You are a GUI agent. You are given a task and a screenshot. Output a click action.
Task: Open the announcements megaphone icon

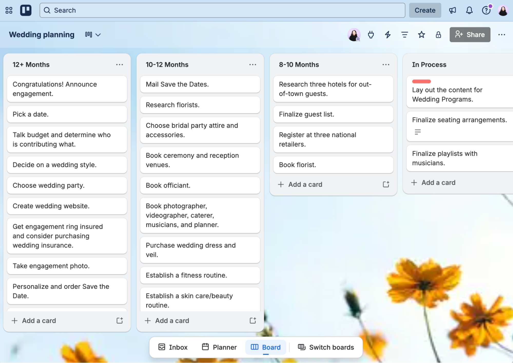pos(452,10)
